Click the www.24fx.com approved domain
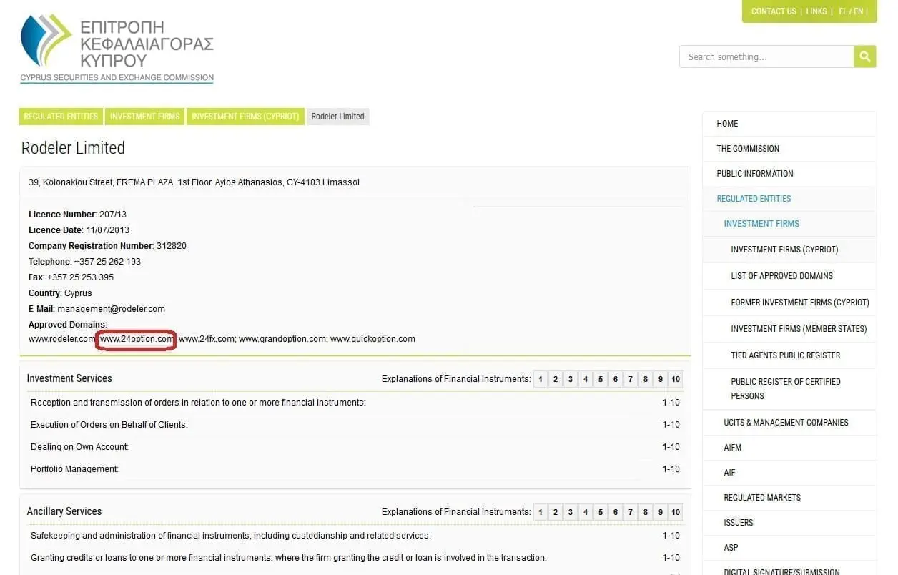This screenshot has width=898, height=575. click(207, 339)
